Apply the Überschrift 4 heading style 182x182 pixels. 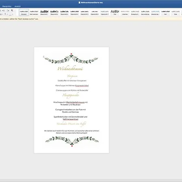[x=74, y=13]
